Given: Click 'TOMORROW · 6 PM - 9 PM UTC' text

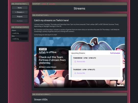Looking at the screenshot, I should 85,58.
